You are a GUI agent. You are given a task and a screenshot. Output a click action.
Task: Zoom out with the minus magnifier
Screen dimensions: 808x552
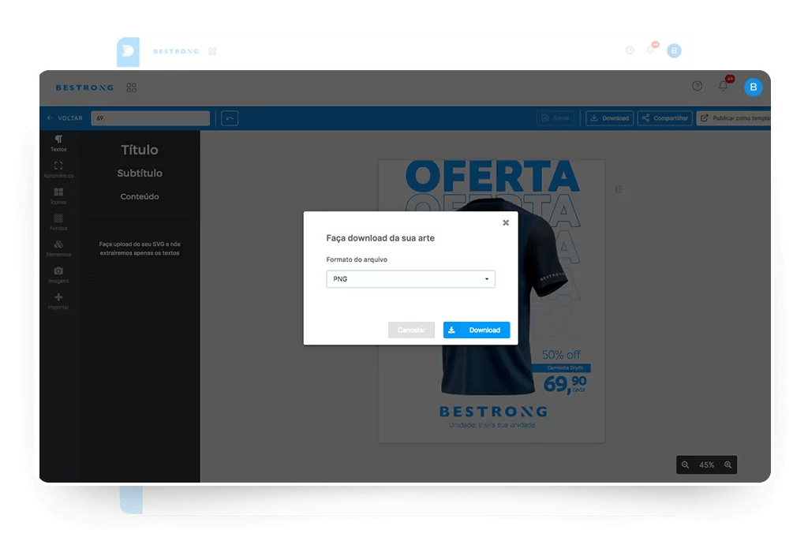pos(686,464)
